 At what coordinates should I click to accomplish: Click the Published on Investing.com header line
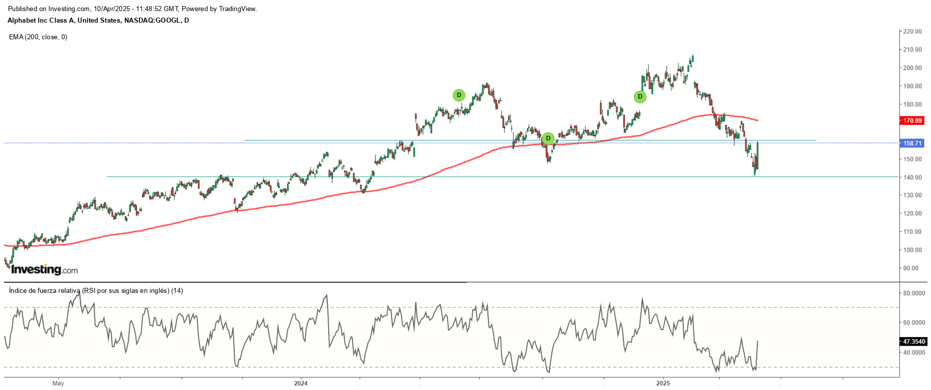tap(133, 9)
